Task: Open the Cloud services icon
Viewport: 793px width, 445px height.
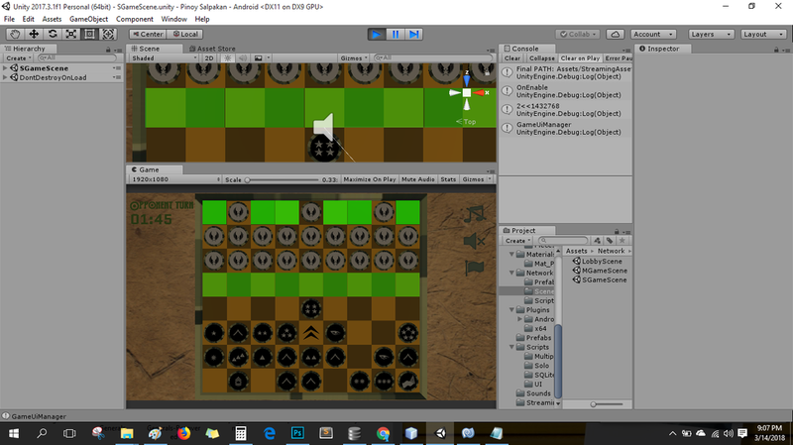Action: coord(615,34)
